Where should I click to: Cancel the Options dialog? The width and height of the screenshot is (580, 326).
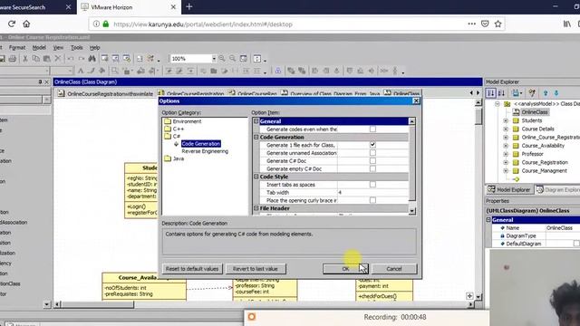click(x=394, y=269)
